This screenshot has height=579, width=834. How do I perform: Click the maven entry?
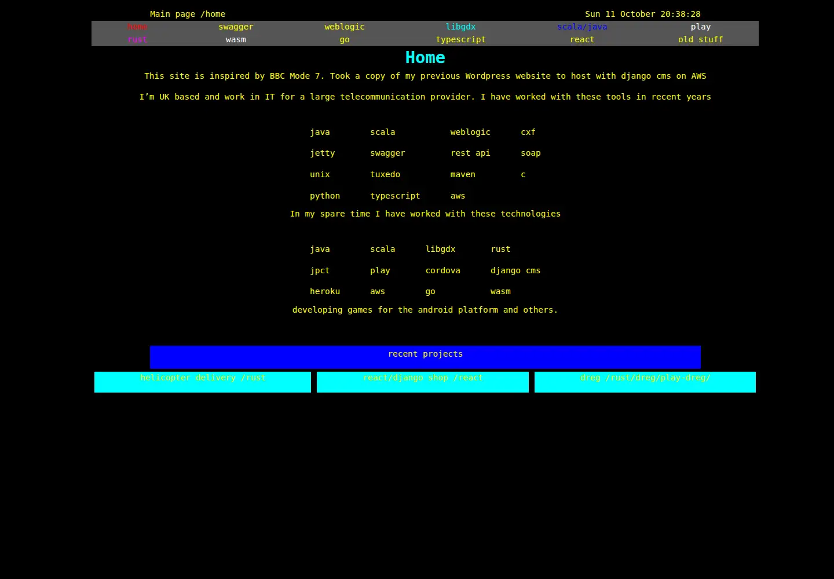[463, 174]
